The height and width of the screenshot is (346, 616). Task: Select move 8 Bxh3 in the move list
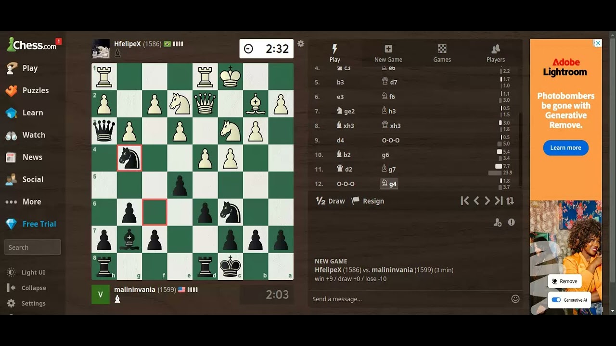click(345, 125)
